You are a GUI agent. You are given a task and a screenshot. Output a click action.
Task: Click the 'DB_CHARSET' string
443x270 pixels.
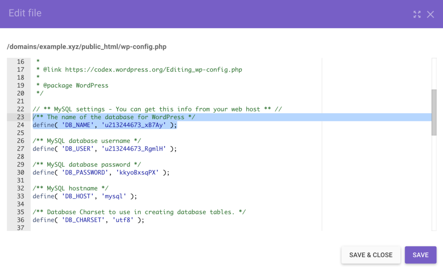point(83,220)
